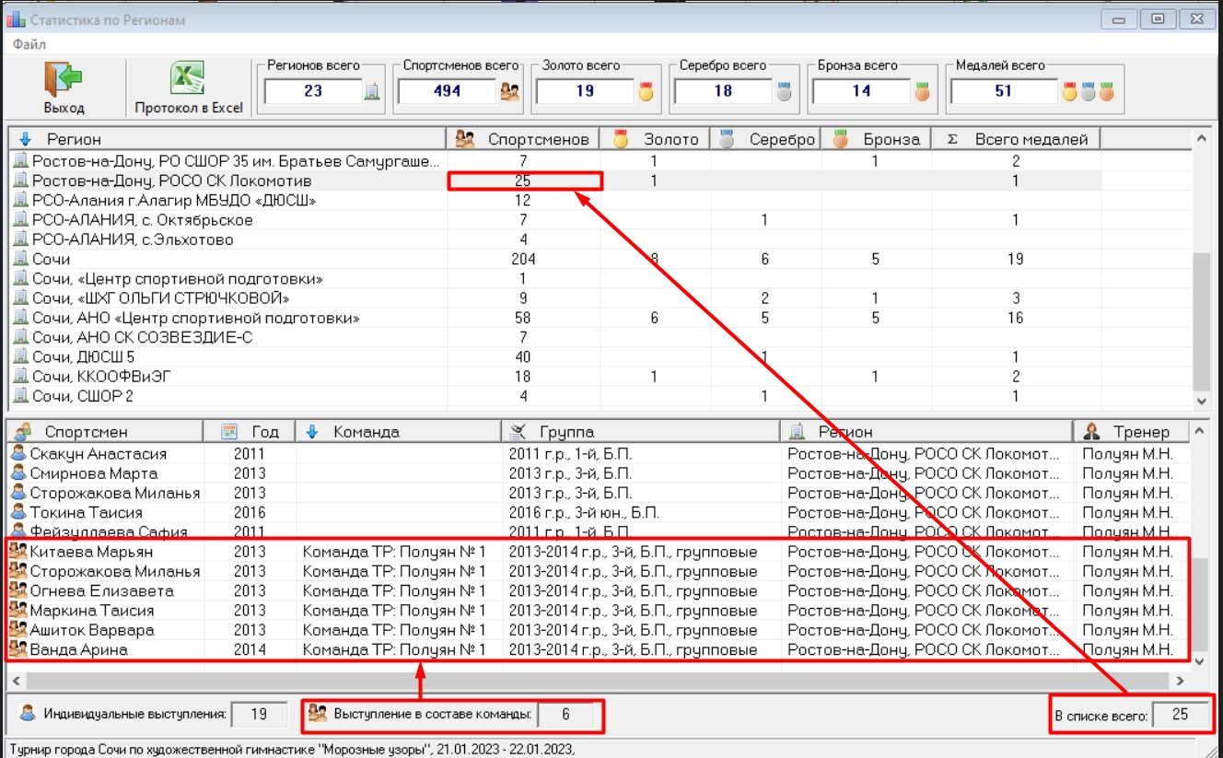Open the Файл menu
This screenshot has width=1223, height=758.
[29, 44]
